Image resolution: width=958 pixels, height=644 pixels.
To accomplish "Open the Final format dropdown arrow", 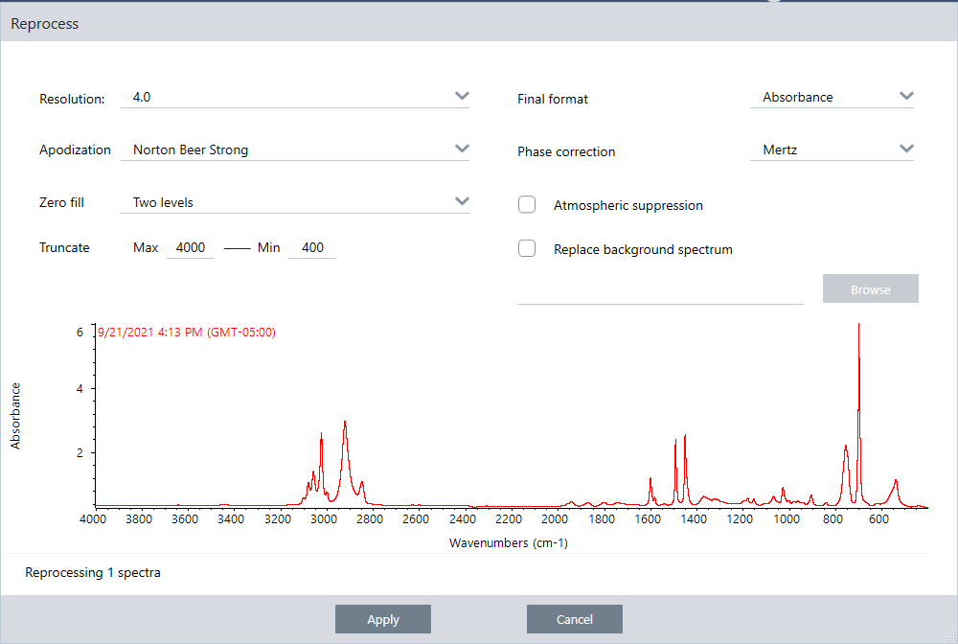I will pos(906,96).
